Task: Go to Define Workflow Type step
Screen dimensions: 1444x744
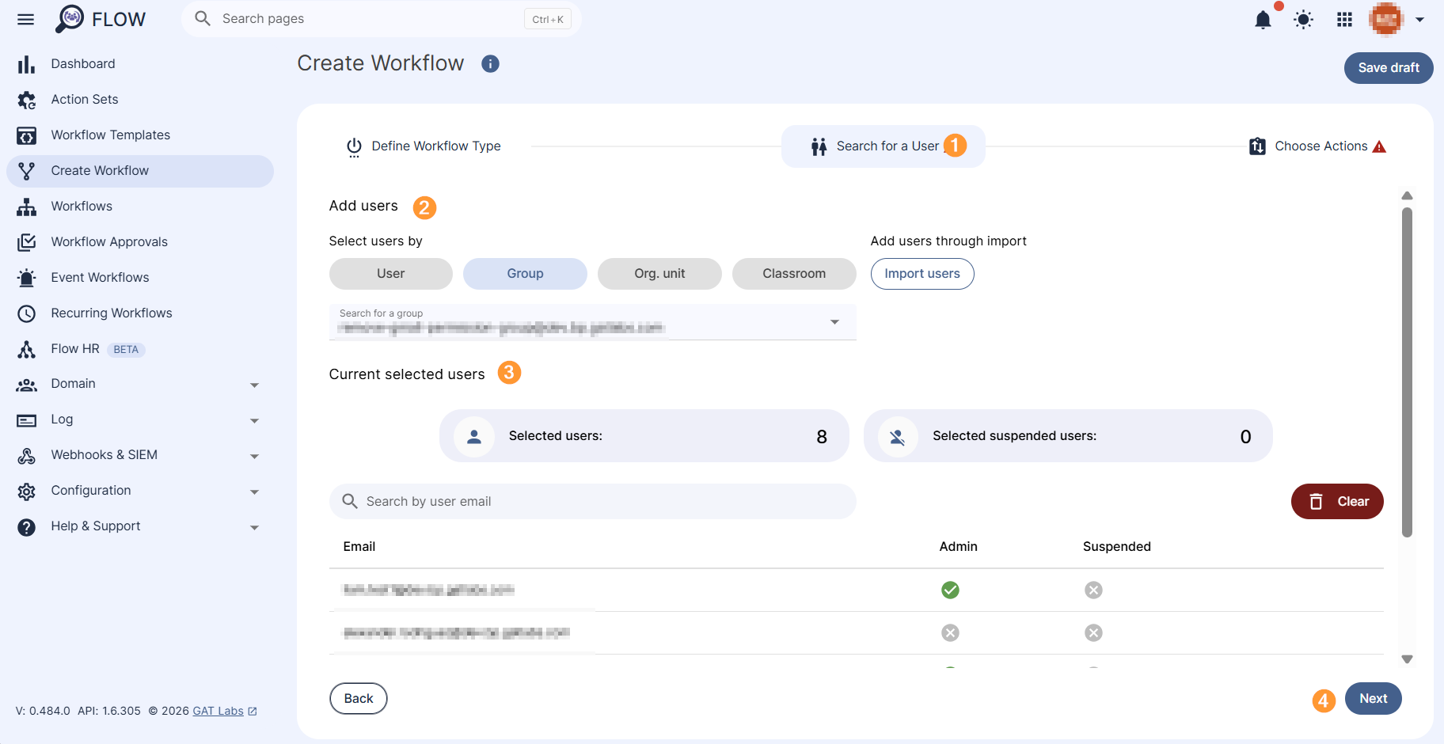Action: click(x=424, y=146)
